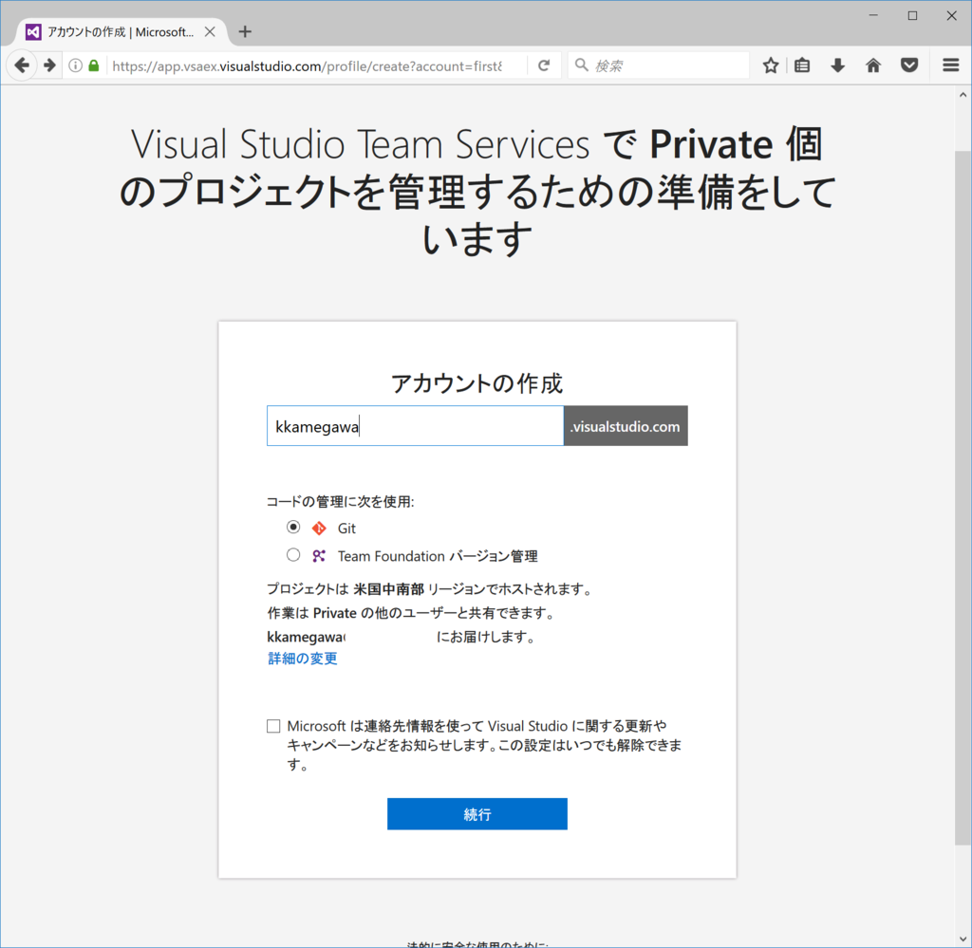
Task: Open the Firefox hamburger menu
Action: (951, 65)
